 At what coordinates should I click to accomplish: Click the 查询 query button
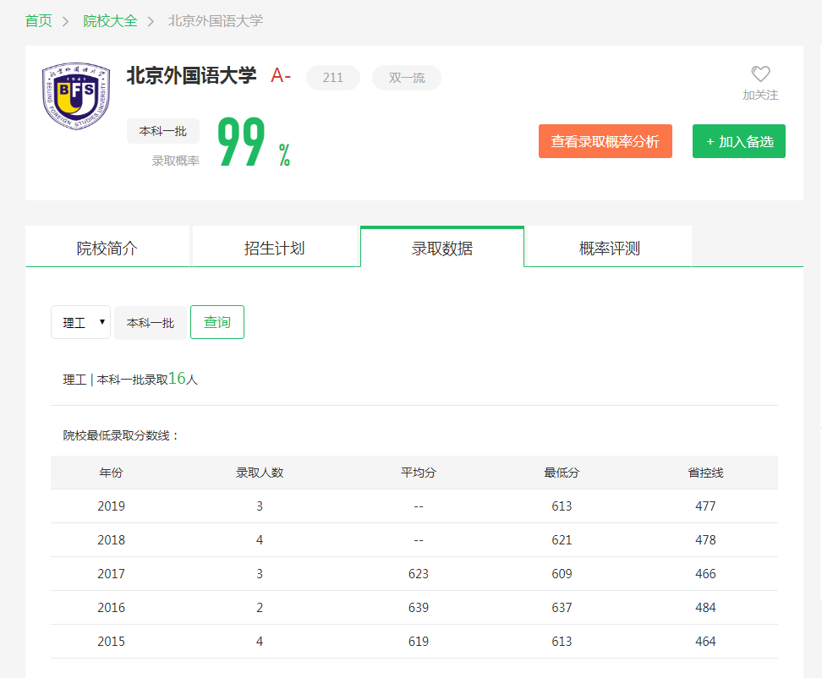tap(217, 322)
